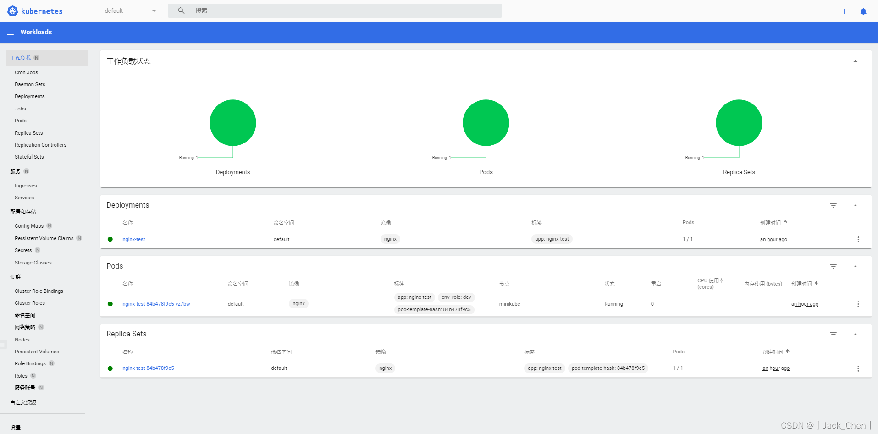Open actions menu for replica set nginx-test-84b478f9c5

pos(858,369)
